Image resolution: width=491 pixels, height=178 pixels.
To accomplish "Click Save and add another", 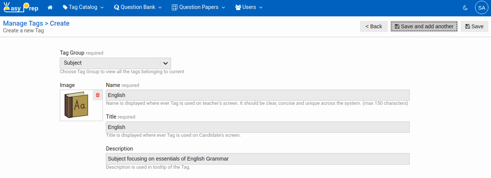I will (x=424, y=26).
